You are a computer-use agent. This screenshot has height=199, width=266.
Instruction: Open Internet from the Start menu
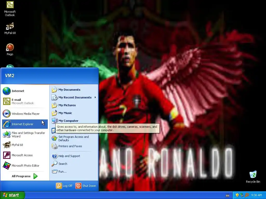click(x=25, y=91)
